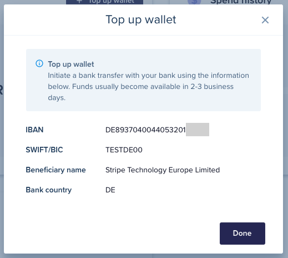Click the plus icon on background button

click(x=79, y=2)
